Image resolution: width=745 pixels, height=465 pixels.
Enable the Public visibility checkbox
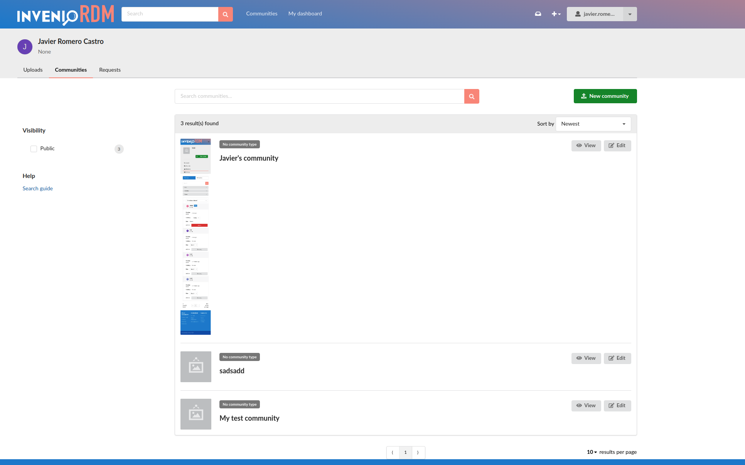(34, 148)
